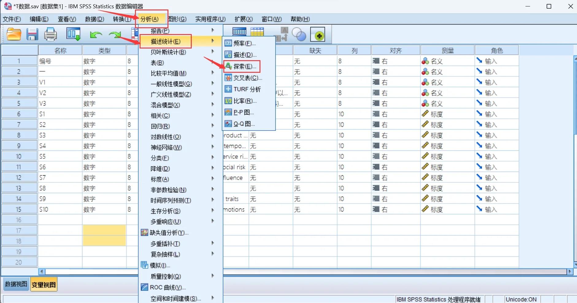Image resolution: width=577 pixels, height=303 pixels.
Task: Click the variable name cell S10
Action: pyautogui.click(x=60, y=209)
